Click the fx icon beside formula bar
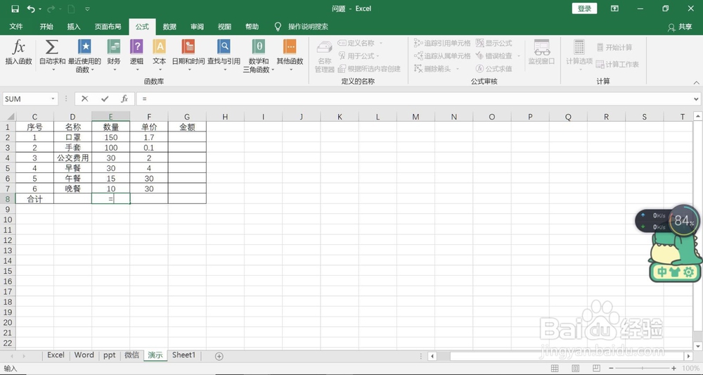This screenshot has height=375, width=703. [124, 98]
